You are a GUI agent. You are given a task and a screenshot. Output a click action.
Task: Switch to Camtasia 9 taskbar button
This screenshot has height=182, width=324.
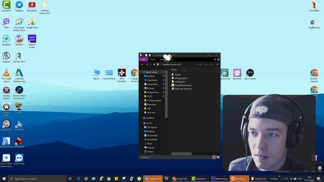(199, 178)
